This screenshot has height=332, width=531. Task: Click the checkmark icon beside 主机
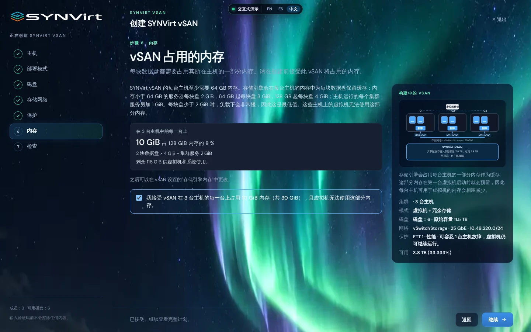(x=18, y=54)
